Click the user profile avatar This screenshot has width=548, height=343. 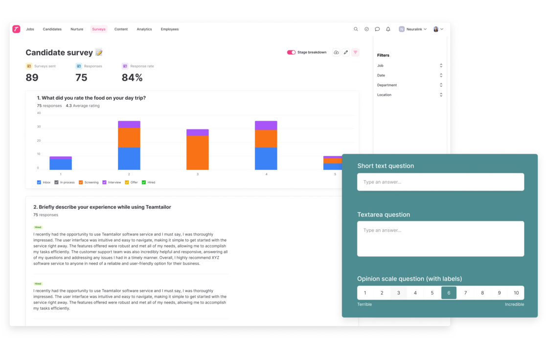(435, 29)
